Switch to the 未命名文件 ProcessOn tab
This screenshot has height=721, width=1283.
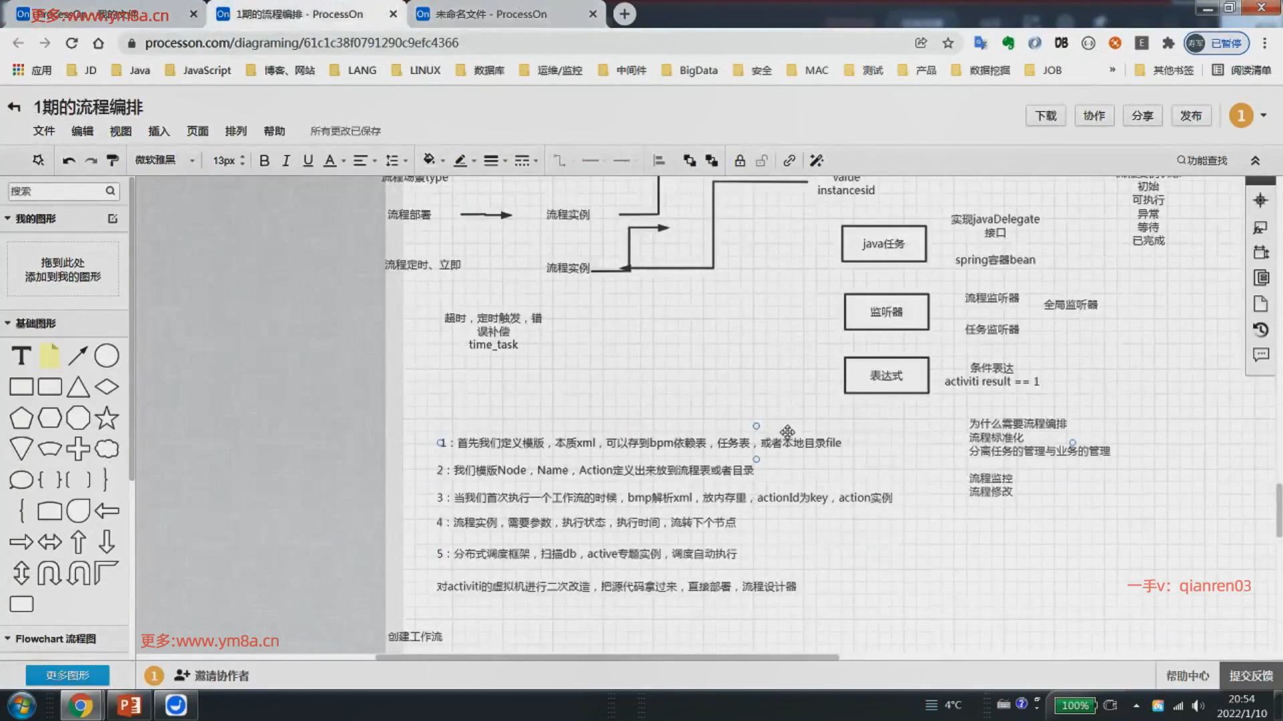491,14
